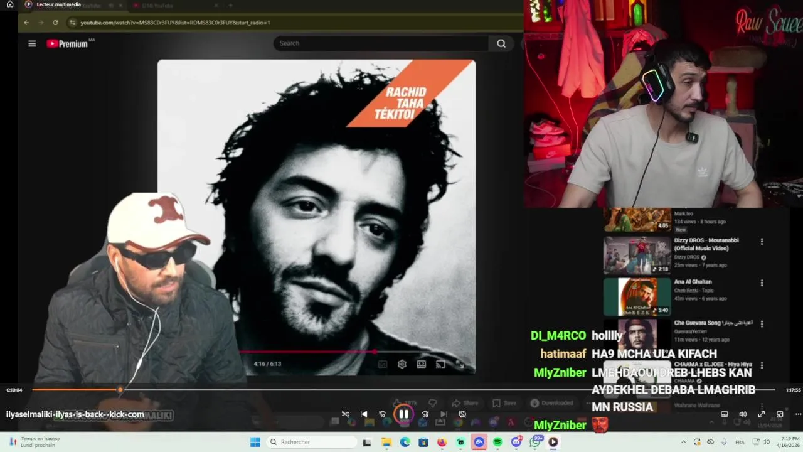Open File Explorer from the taskbar

click(386, 442)
